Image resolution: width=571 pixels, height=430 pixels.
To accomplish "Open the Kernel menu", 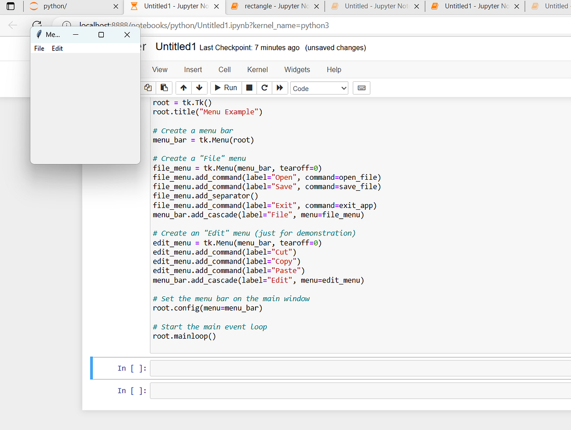I will click(257, 69).
